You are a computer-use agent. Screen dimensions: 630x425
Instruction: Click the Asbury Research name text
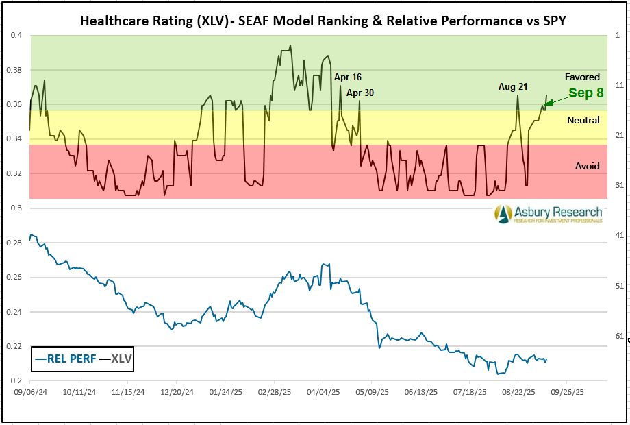[x=558, y=212]
